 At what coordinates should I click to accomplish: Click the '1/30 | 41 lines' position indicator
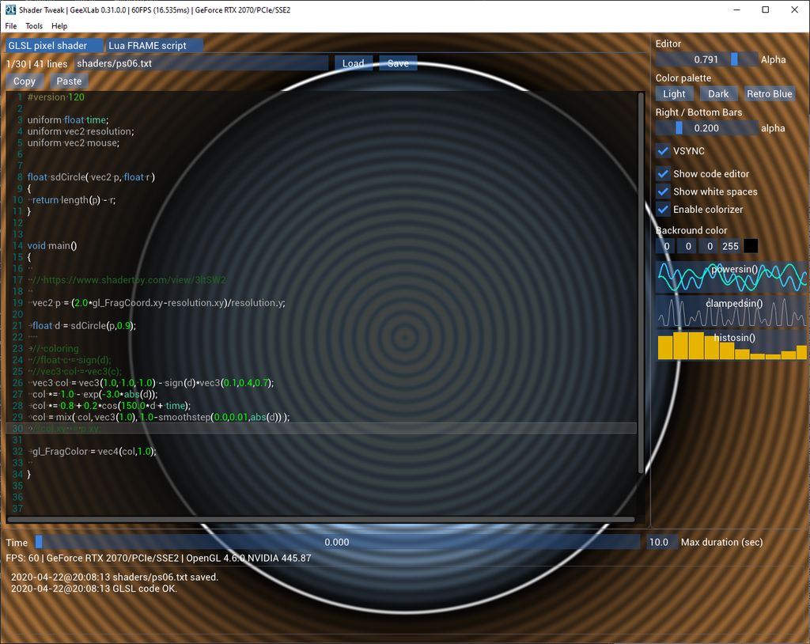[36, 63]
